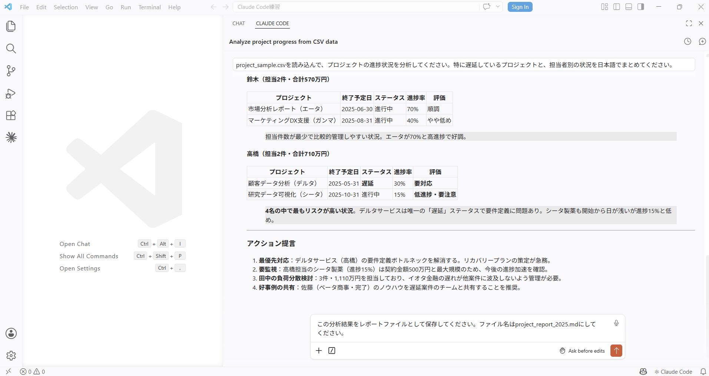Image resolution: width=709 pixels, height=376 pixels.
Task: Toggle the bottom panel
Action: tap(629, 7)
